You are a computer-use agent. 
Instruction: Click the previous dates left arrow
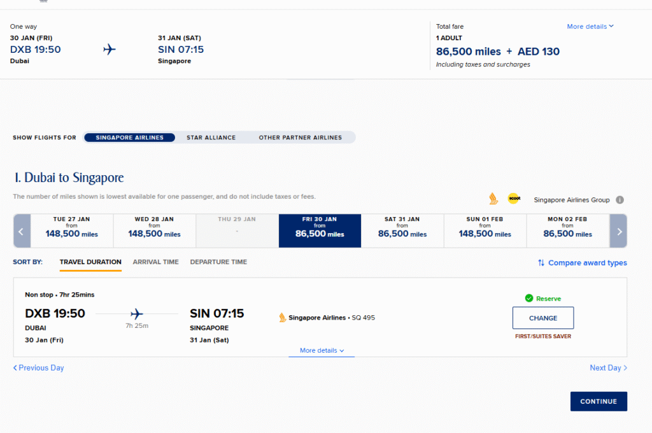[21, 231]
